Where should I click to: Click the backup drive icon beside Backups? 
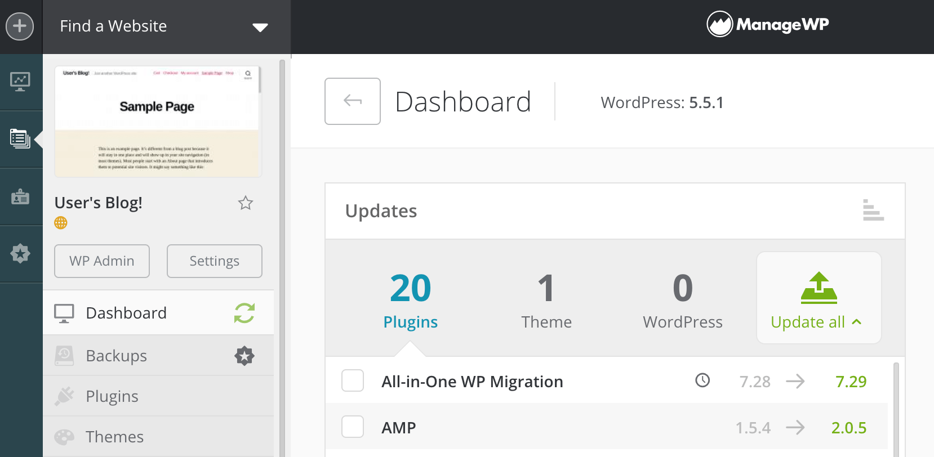tap(64, 356)
